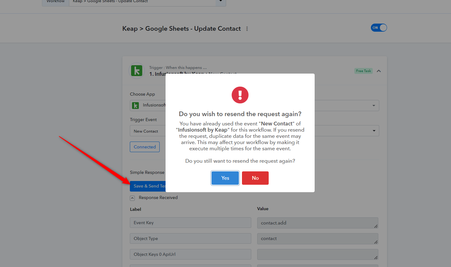This screenshot has height=267, width=451.
Task: Open the three-dot menu beside workflow title
Action: point(247,29)
